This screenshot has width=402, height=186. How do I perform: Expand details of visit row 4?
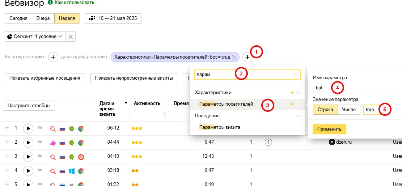pos(7,170)
